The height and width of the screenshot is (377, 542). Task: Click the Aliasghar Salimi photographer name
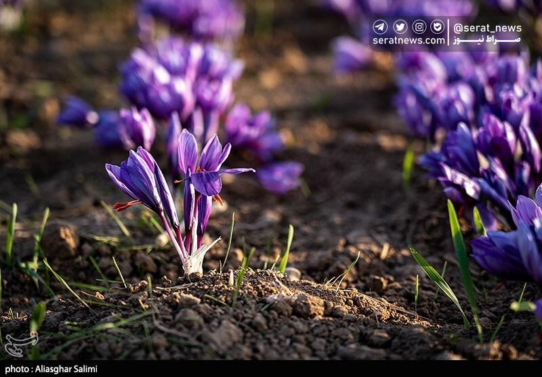65,369
